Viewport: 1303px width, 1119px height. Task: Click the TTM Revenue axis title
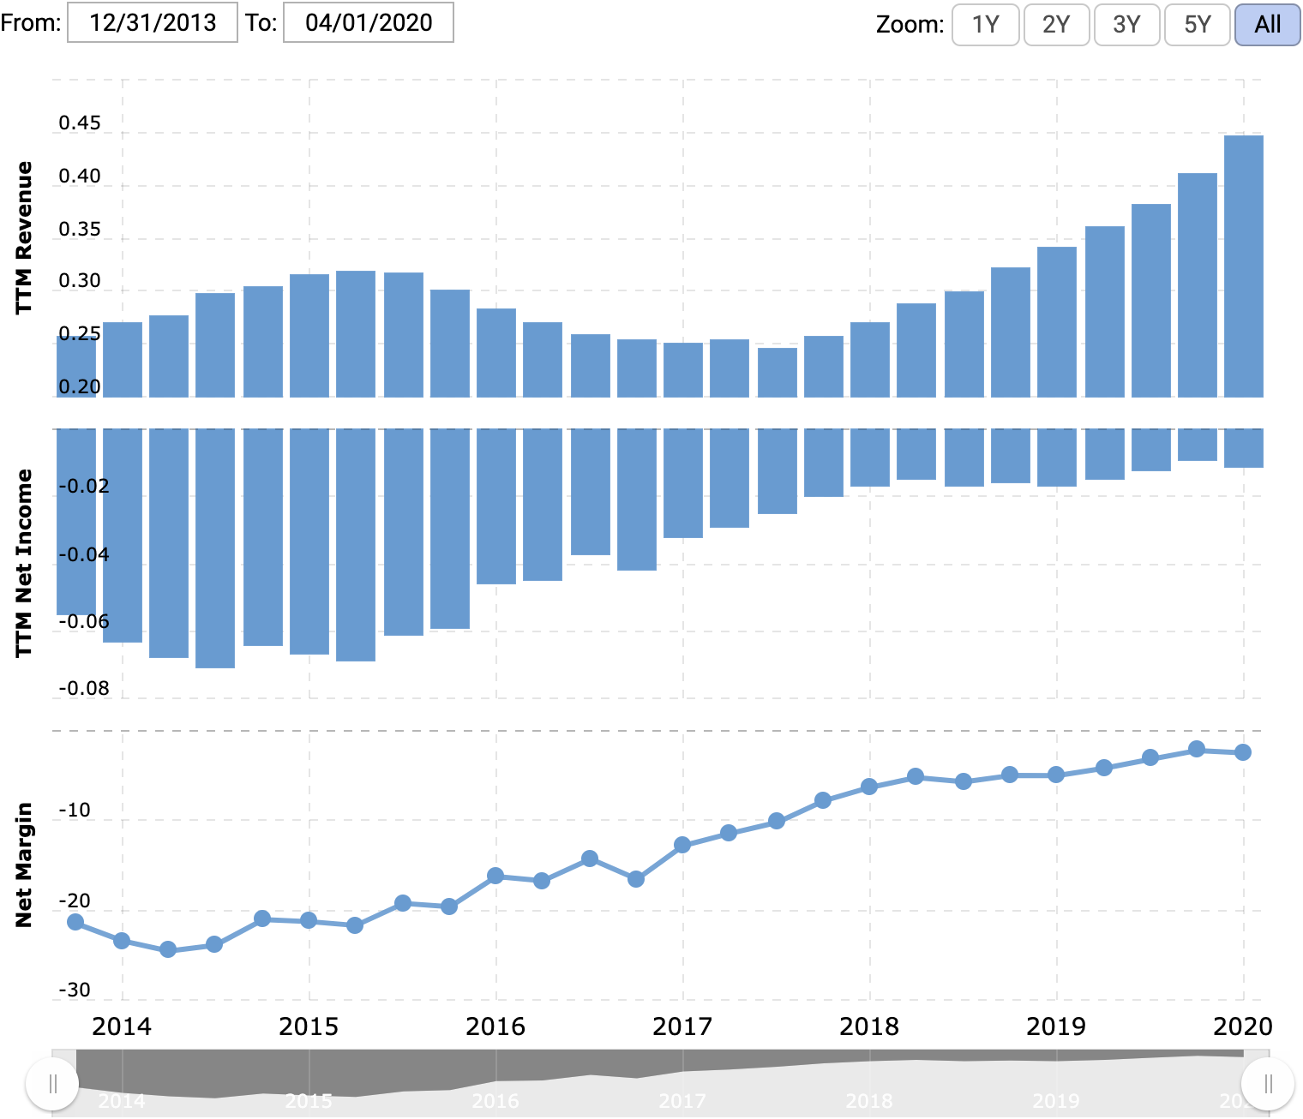24,237
